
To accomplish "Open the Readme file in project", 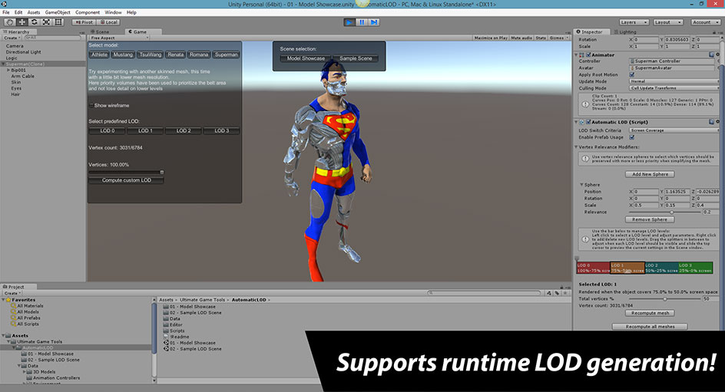I will [x=176, y=337].
